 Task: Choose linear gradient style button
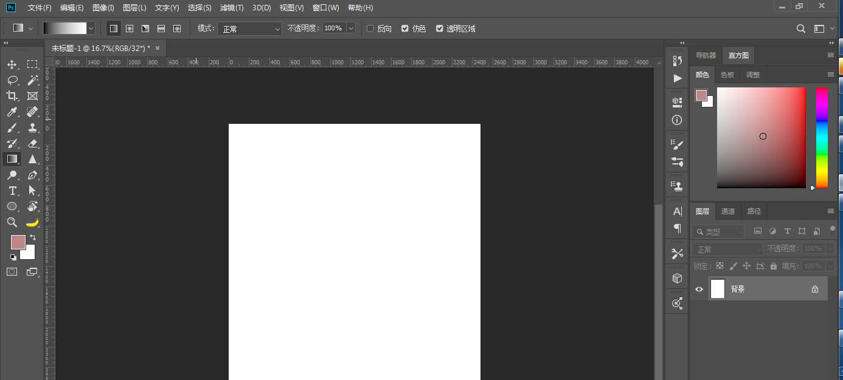click(x=113, y=29)
